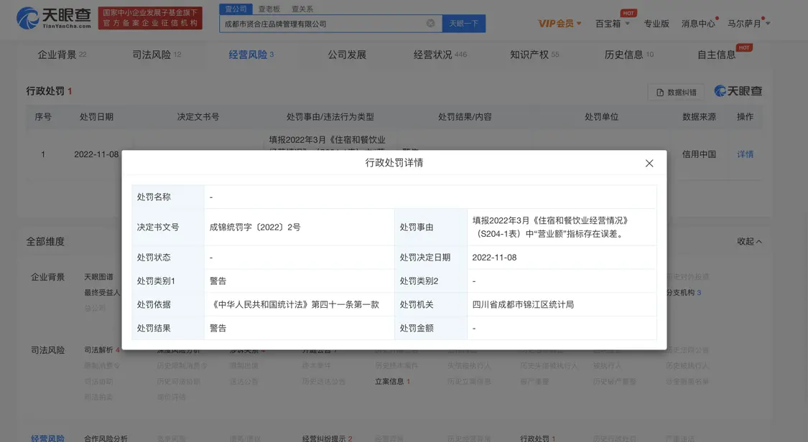Click the 处罚单位 column header
The width and height of the screenshot is (808, 442).
coord(601,117)
